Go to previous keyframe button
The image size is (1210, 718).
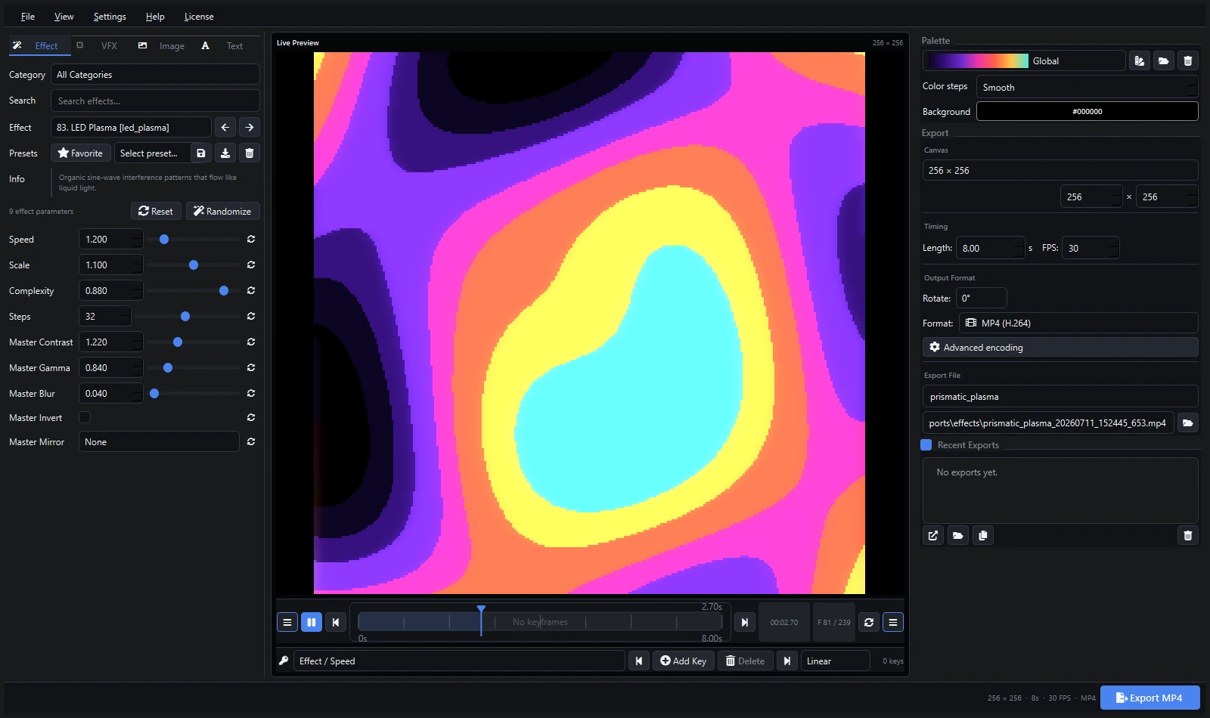[639, 661]
